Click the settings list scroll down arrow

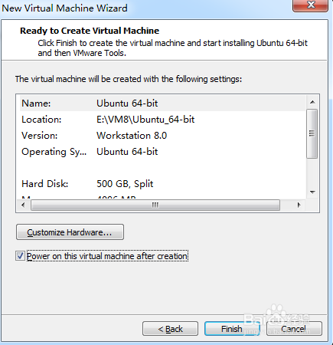tap(312, 192)
